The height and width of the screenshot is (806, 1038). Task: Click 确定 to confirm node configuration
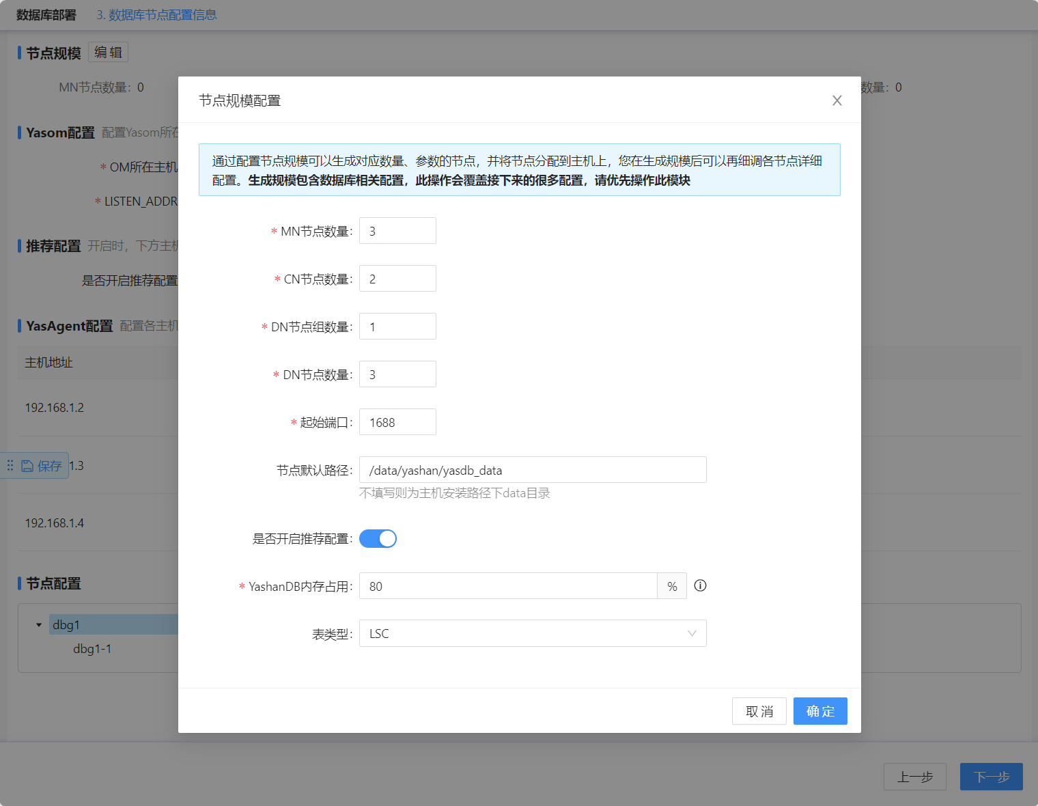(x=819, y=711)
